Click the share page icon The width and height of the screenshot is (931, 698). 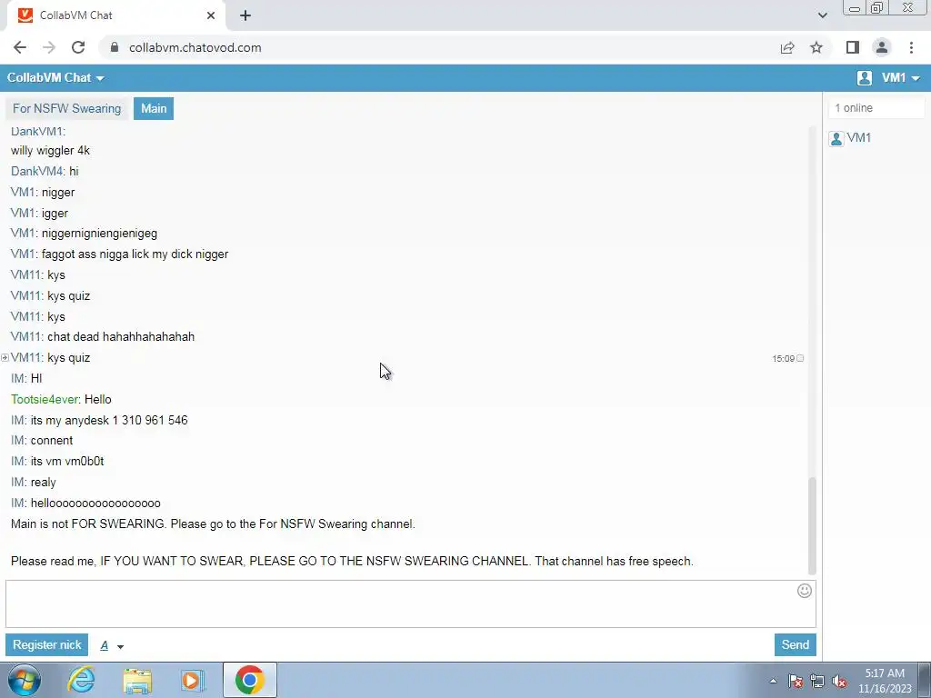click(x=787, y=47)
